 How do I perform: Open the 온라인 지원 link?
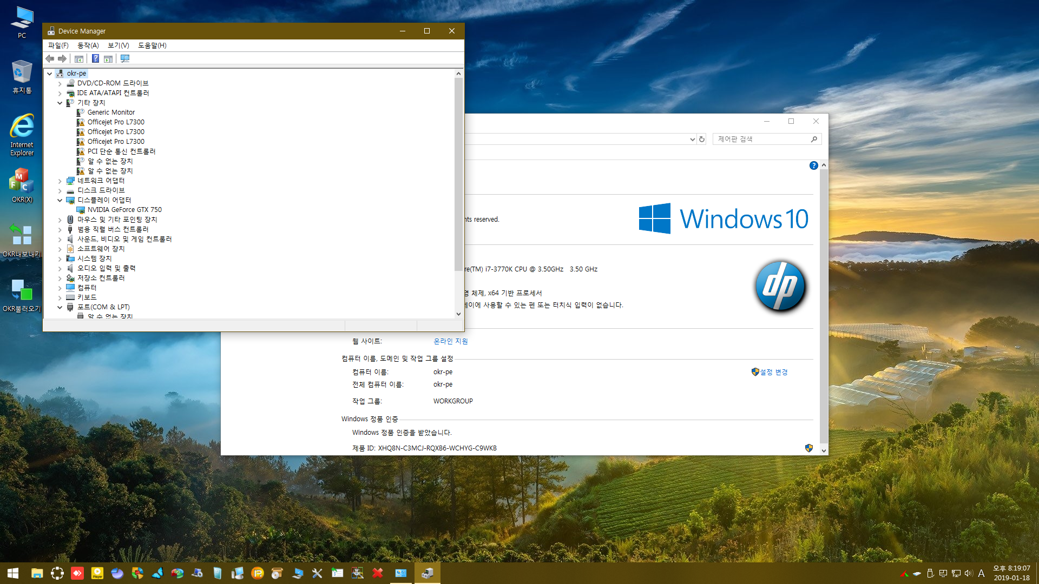pyautogui.click(x=450, y=341)
